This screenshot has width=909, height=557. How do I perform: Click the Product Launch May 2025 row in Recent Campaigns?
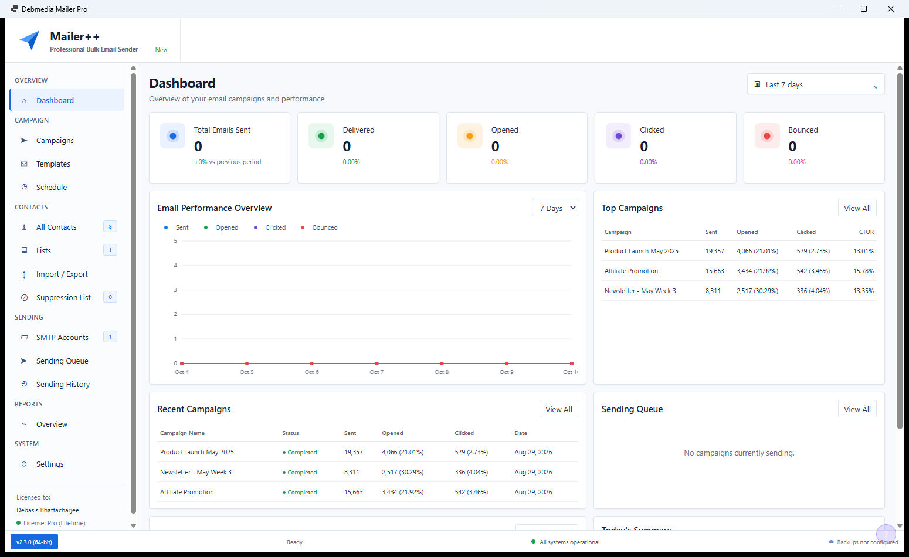coord(368,452)
